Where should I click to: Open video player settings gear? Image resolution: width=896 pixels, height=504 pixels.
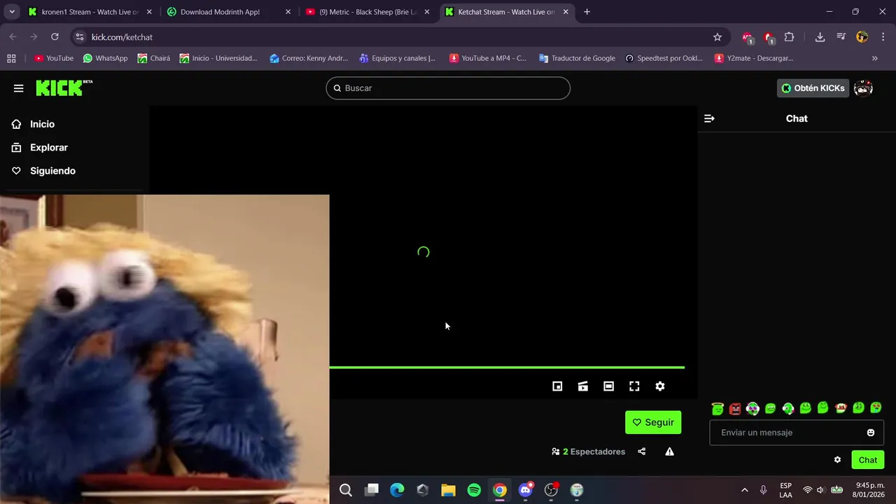660,386
